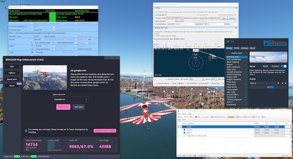
Task: Select next sound arrow in FSRealistic
Action: click(286, 83)
